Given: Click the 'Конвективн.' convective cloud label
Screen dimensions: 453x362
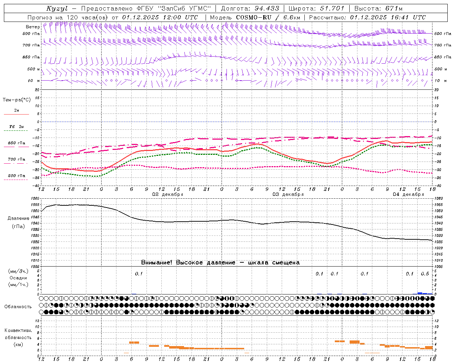Looking at the screenshot, I should click(18, 331).
